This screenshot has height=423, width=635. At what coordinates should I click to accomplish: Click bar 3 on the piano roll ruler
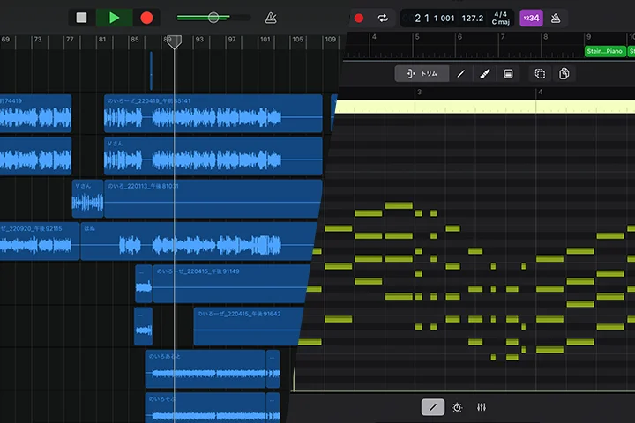419,93
